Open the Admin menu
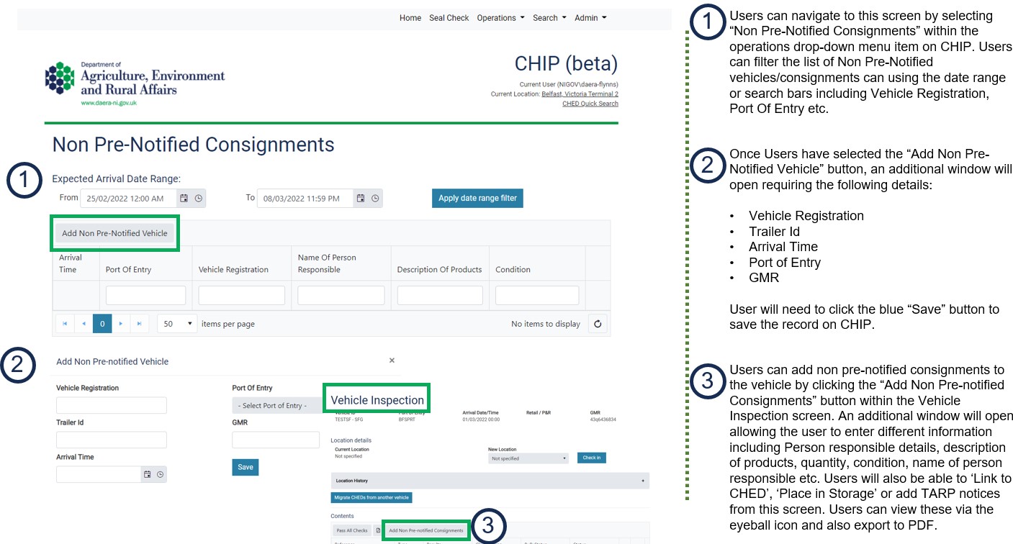This screenshot has height=544, width=1013. (x=590, y=18)
